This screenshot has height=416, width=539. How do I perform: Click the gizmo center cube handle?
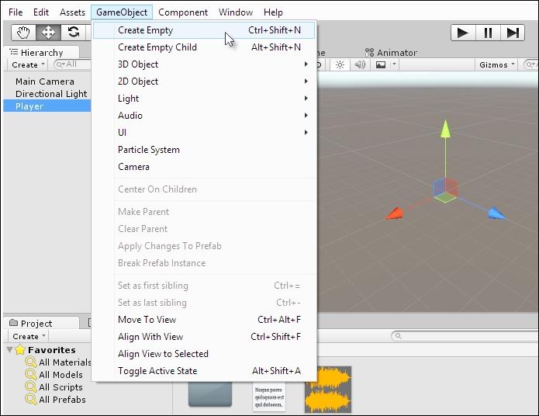[x=445, y=190]
